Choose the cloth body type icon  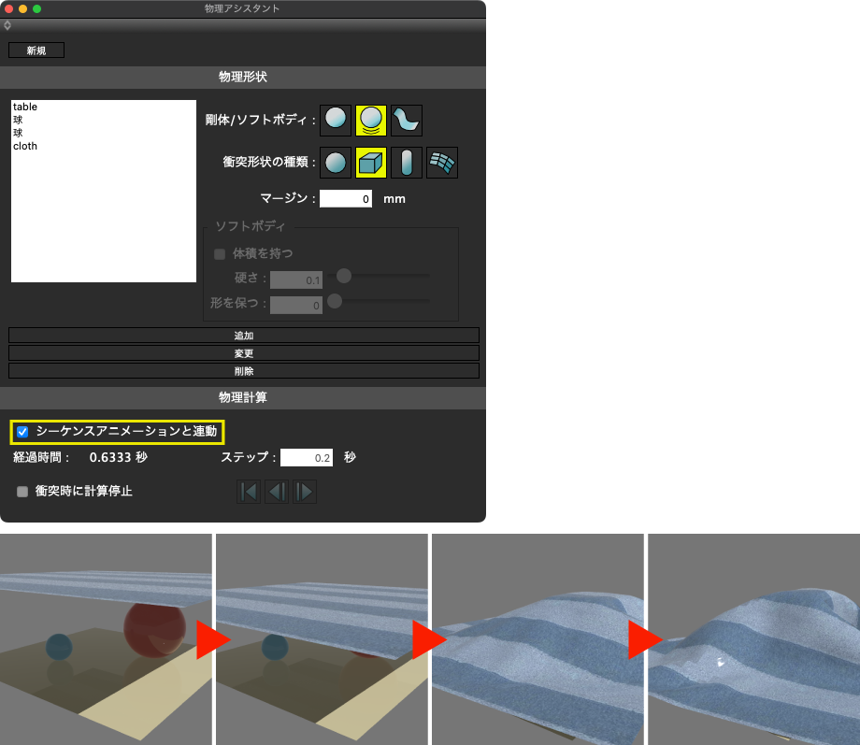tap(407, 120)
